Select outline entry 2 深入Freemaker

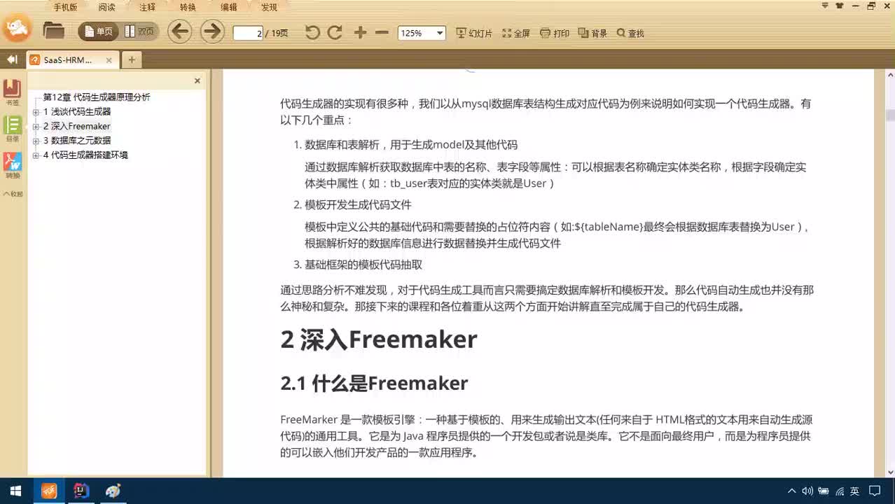pyautogui.click(x=77, y=126)
